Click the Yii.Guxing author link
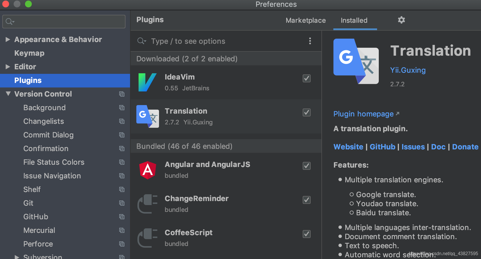The height and width of the screenshot is (259, 481). pos(408,70)
